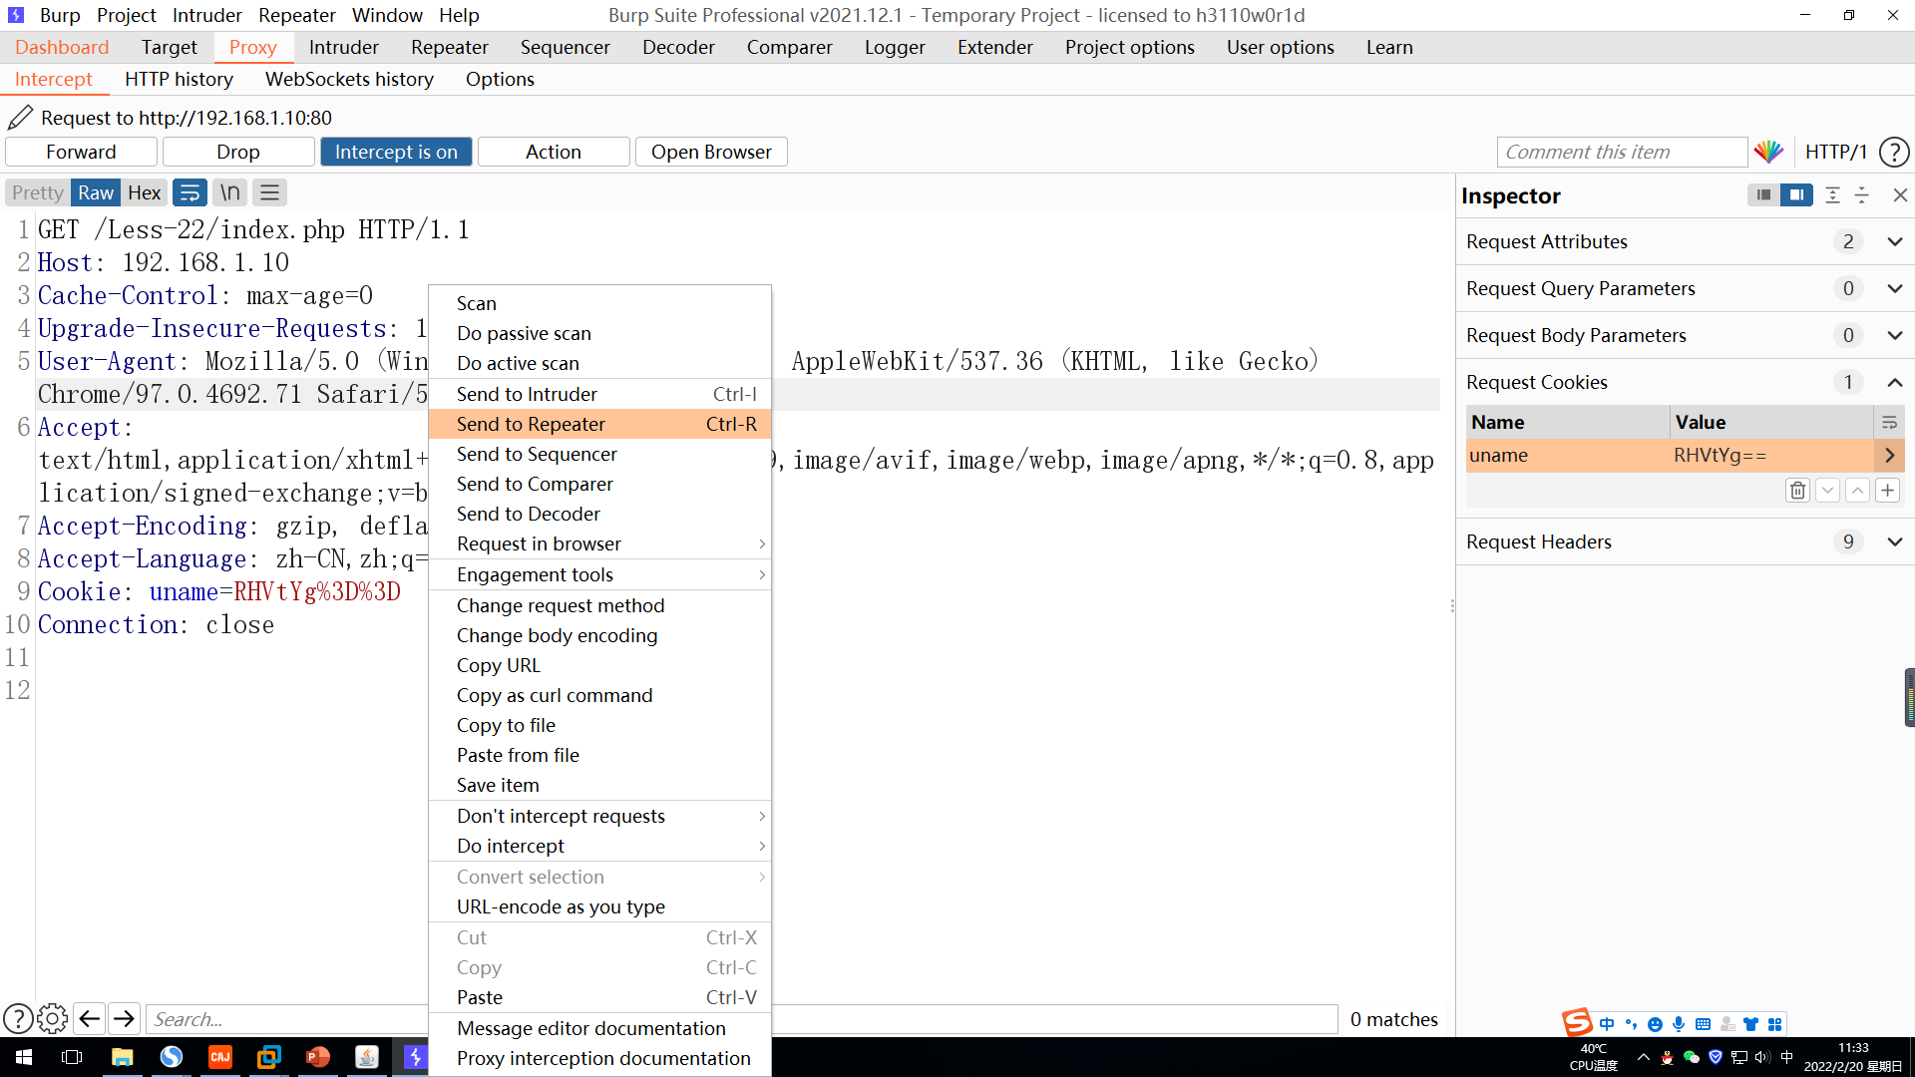Click the Comment this item input field

click(1621, 152)
